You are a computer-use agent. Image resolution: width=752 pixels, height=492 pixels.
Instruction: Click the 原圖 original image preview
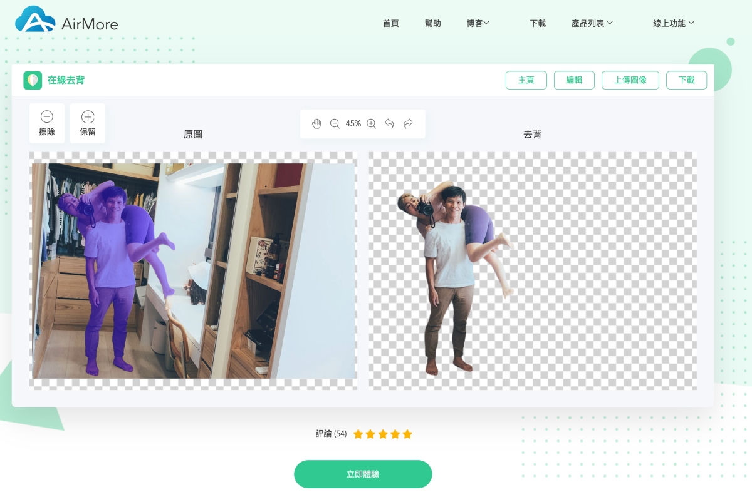click(193, 270)
